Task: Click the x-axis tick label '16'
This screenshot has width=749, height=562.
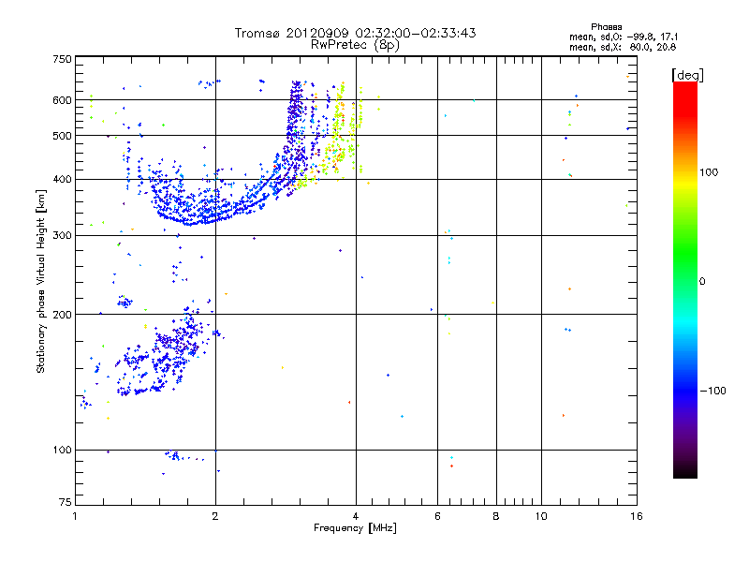Action: 637,516
